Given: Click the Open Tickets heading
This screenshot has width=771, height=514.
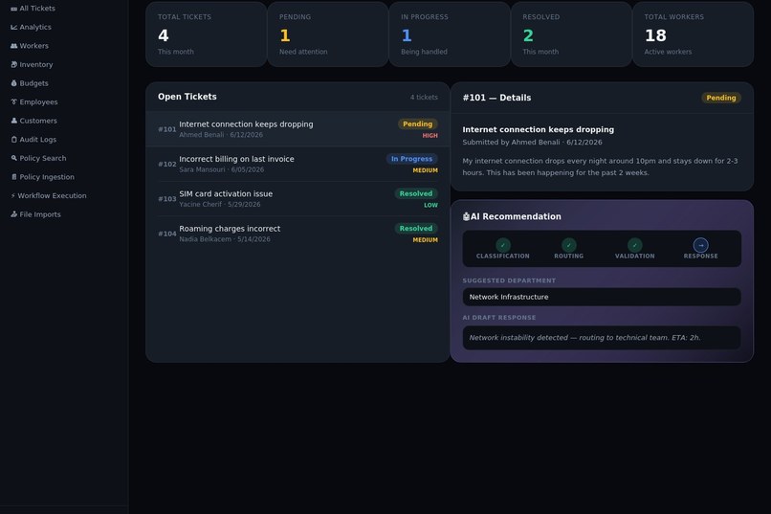Looking at the screenshot, I should 187,97.
